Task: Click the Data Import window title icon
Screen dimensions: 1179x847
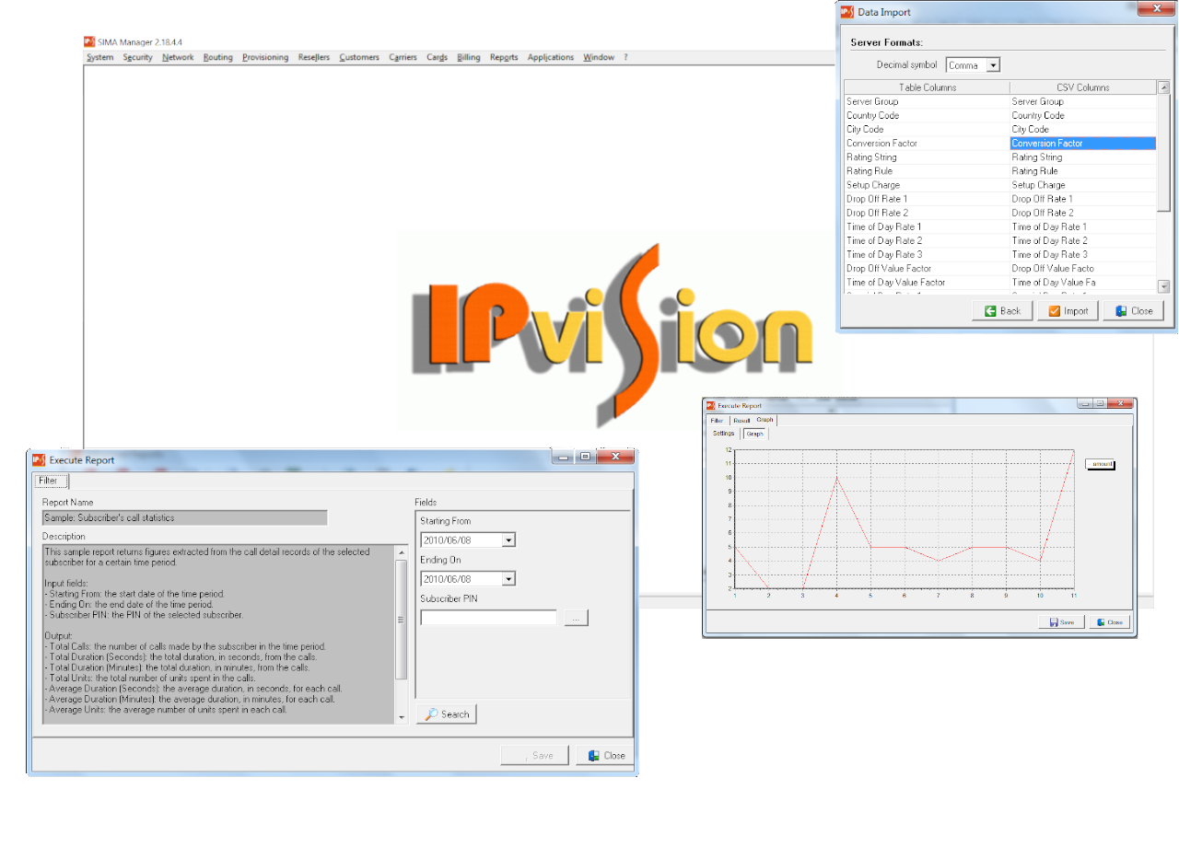Action: point(847,12)
